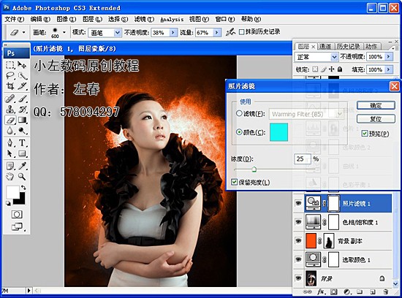Open the cyan filter color swatch
The image size is (402, 298).
[278, 132]
